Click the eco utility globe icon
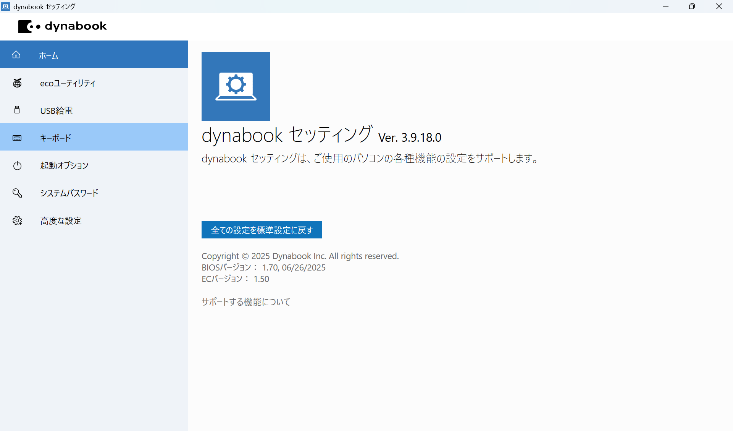This screenshot has width=733, height=431. click(x=17, y=83)
